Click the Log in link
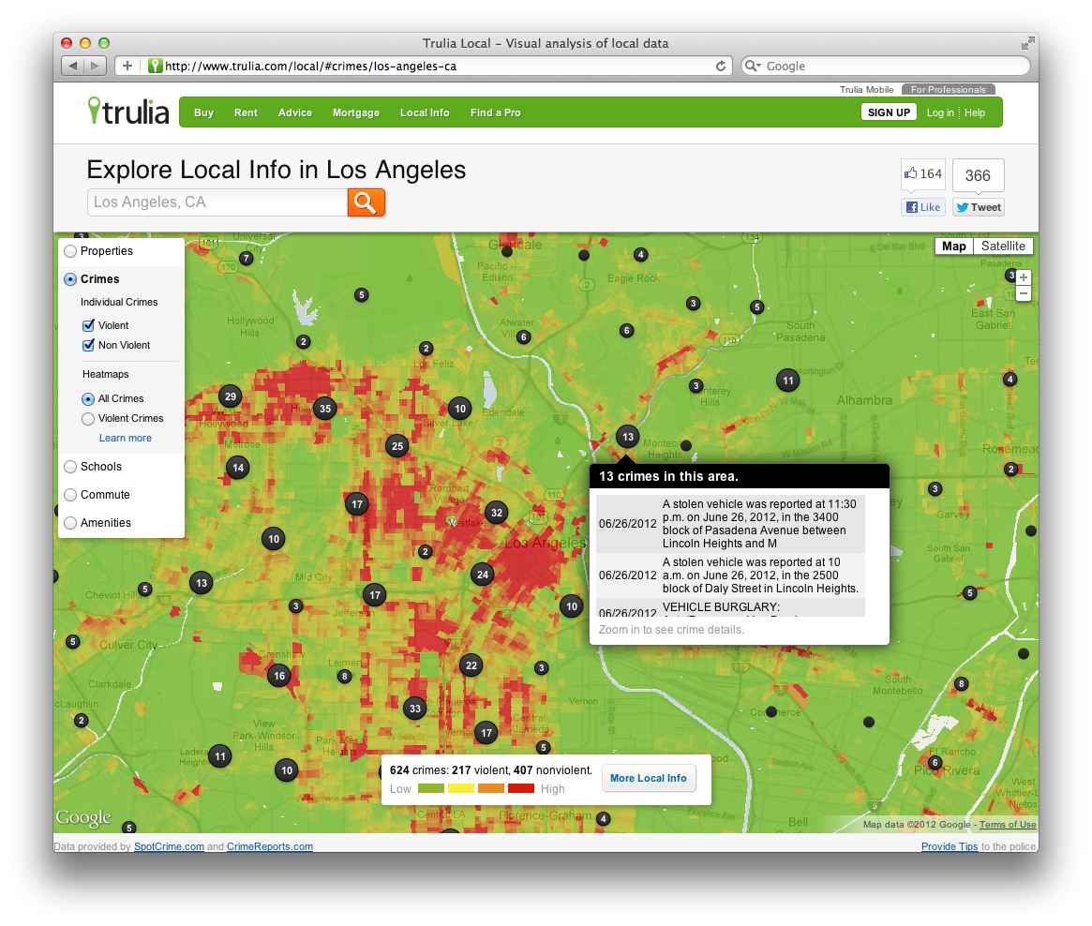This screenshot has width=1092, height=926. (940, 112)
